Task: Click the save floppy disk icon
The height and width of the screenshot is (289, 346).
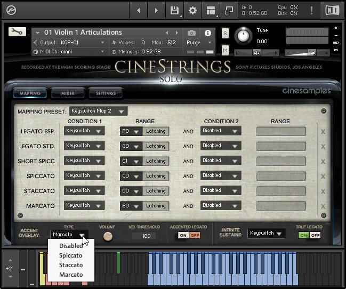Action: (174, 10)
